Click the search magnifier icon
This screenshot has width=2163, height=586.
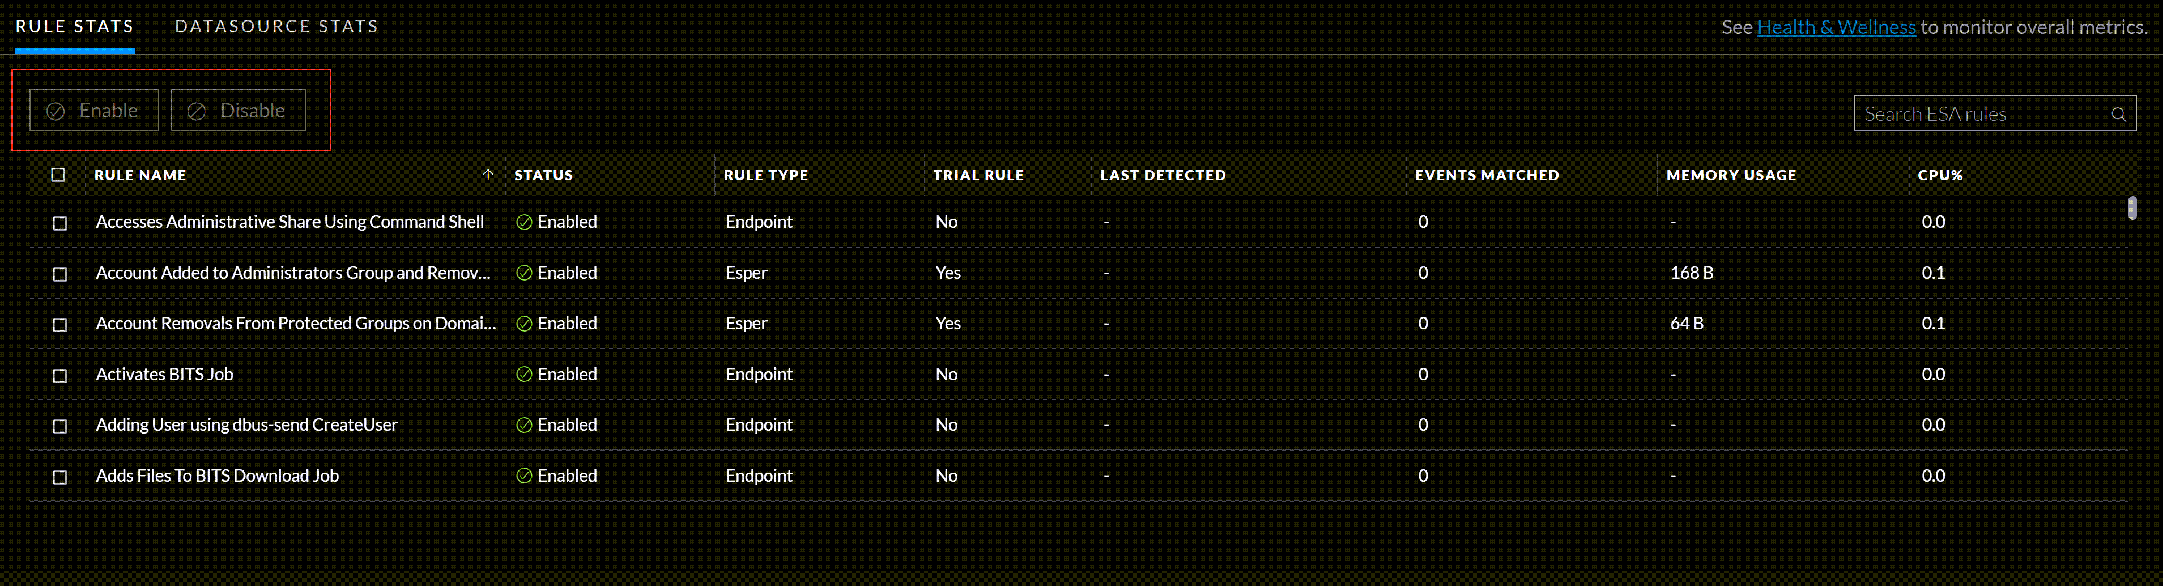2118,114
